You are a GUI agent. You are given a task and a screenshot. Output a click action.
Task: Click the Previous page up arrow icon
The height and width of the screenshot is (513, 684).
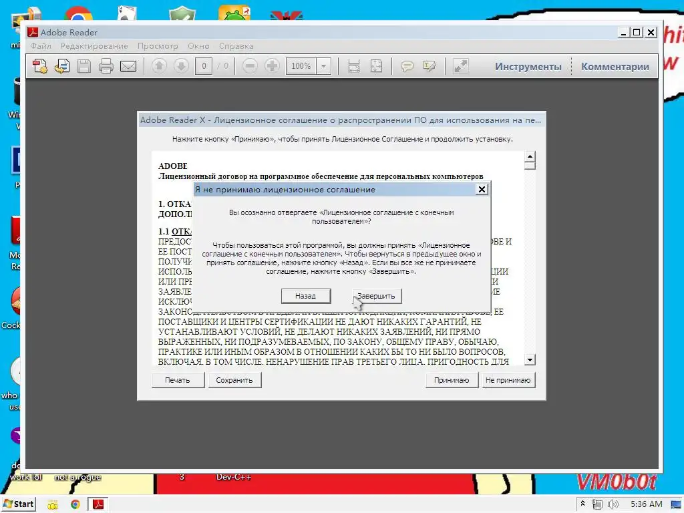[159, 66]
